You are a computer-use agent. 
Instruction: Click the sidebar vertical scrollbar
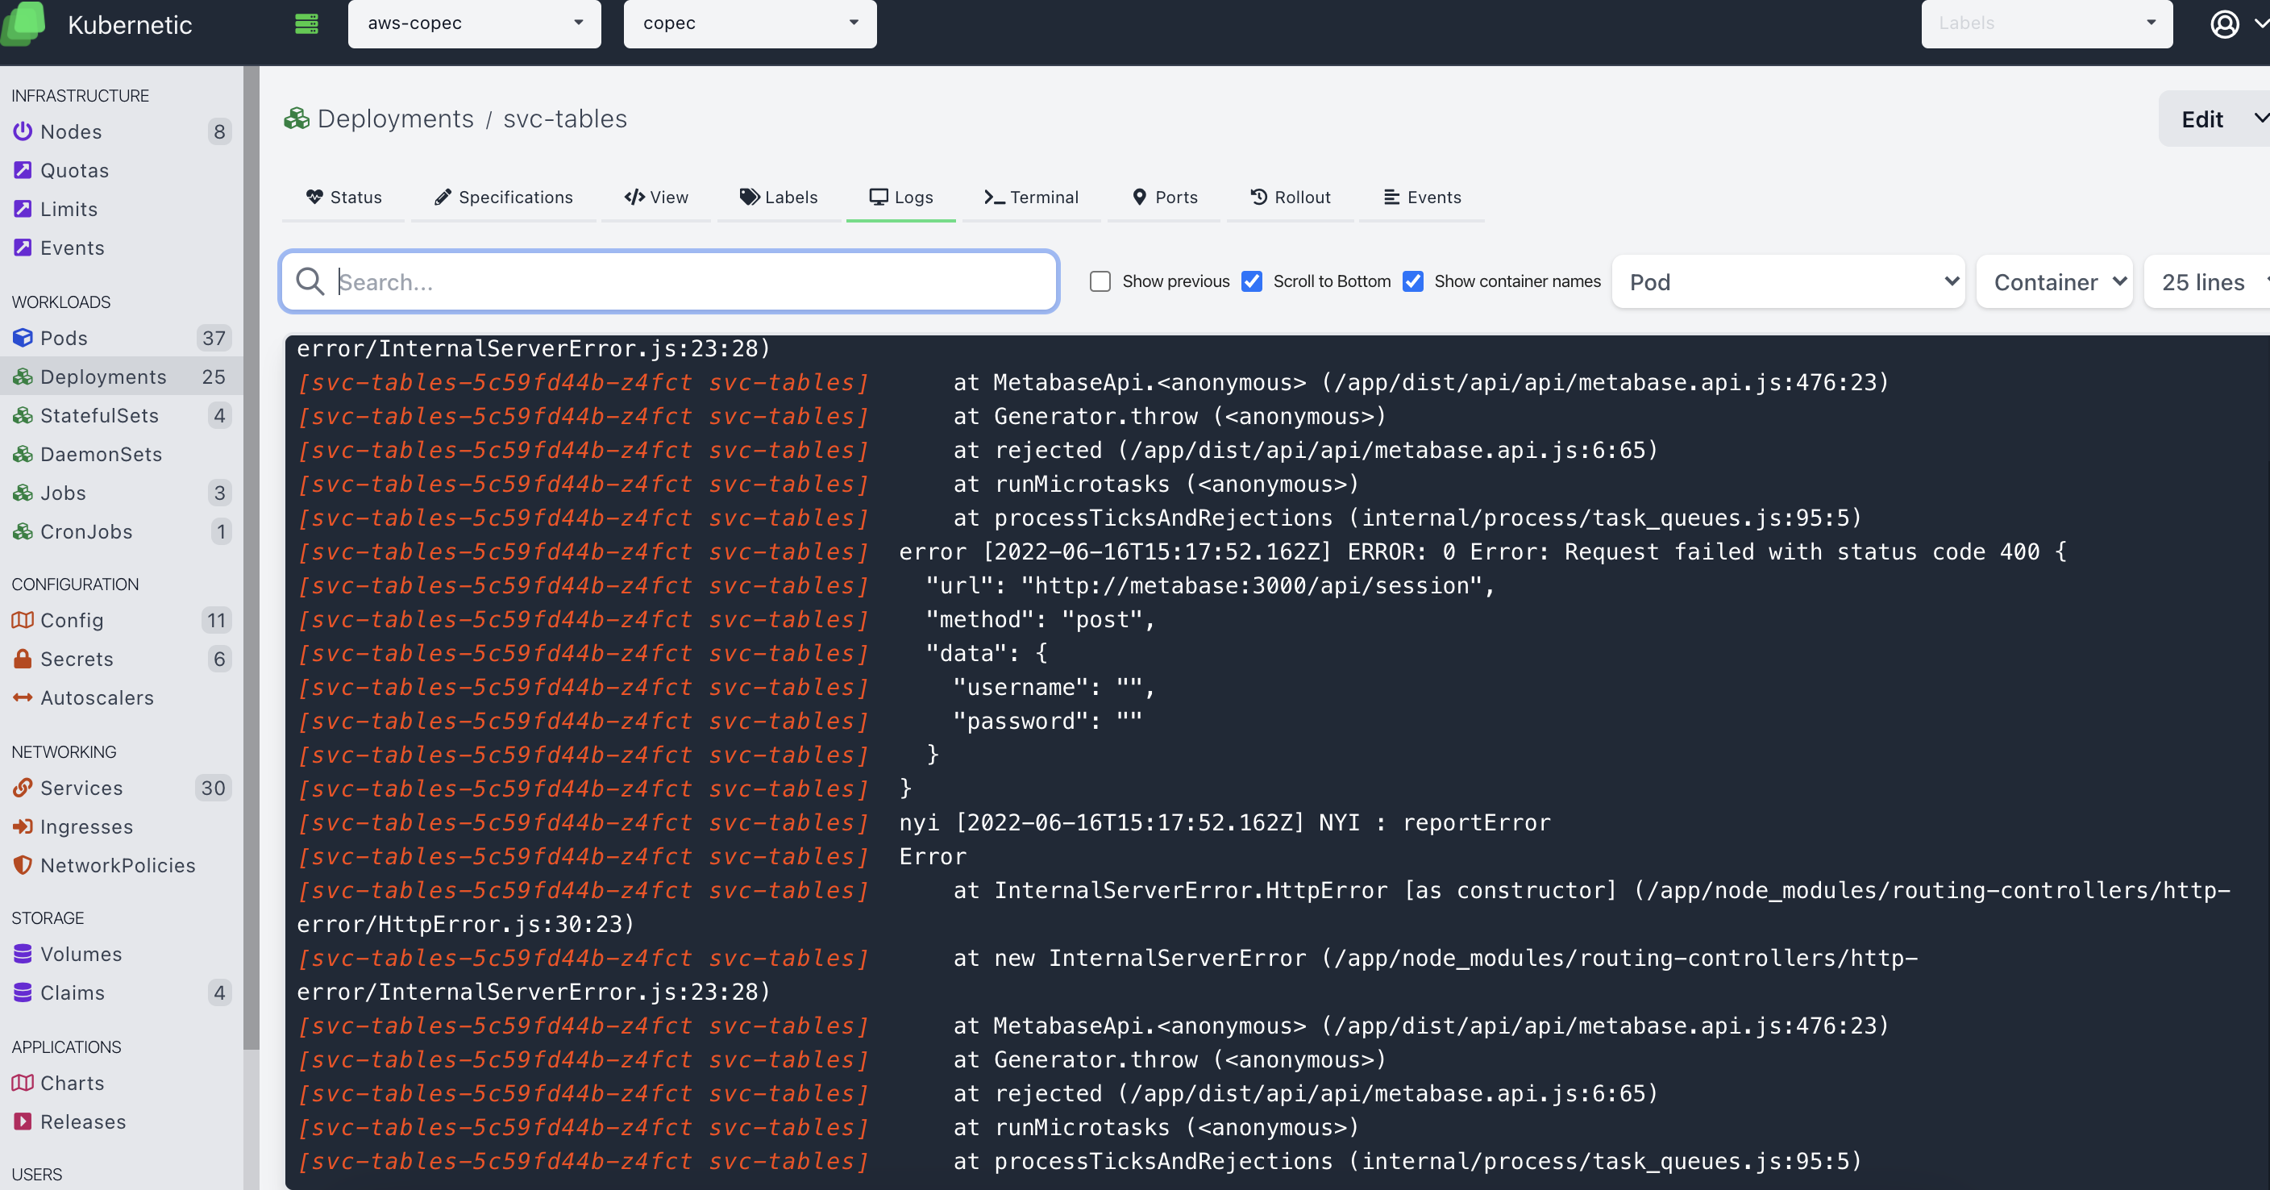click(252, 558)
